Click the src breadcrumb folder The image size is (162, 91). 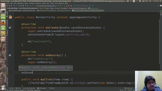coord(41,8)
